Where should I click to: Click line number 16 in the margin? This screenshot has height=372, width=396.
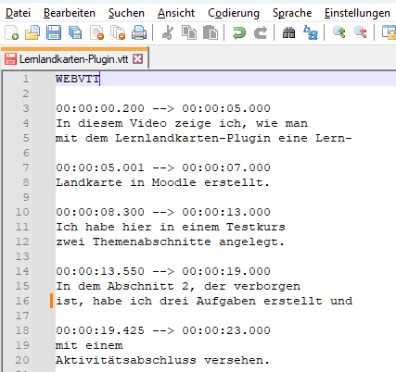point(22,301)
